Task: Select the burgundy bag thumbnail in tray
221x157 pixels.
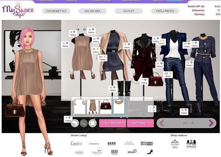Action: (x=106, y=107)
